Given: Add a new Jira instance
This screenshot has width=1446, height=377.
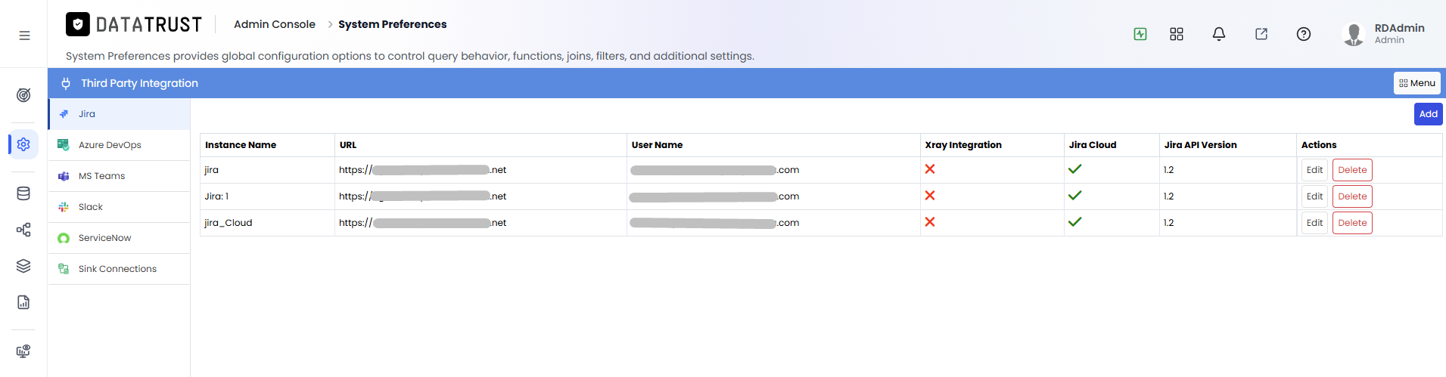Looking at the screenshot, I should point(1428,114).
